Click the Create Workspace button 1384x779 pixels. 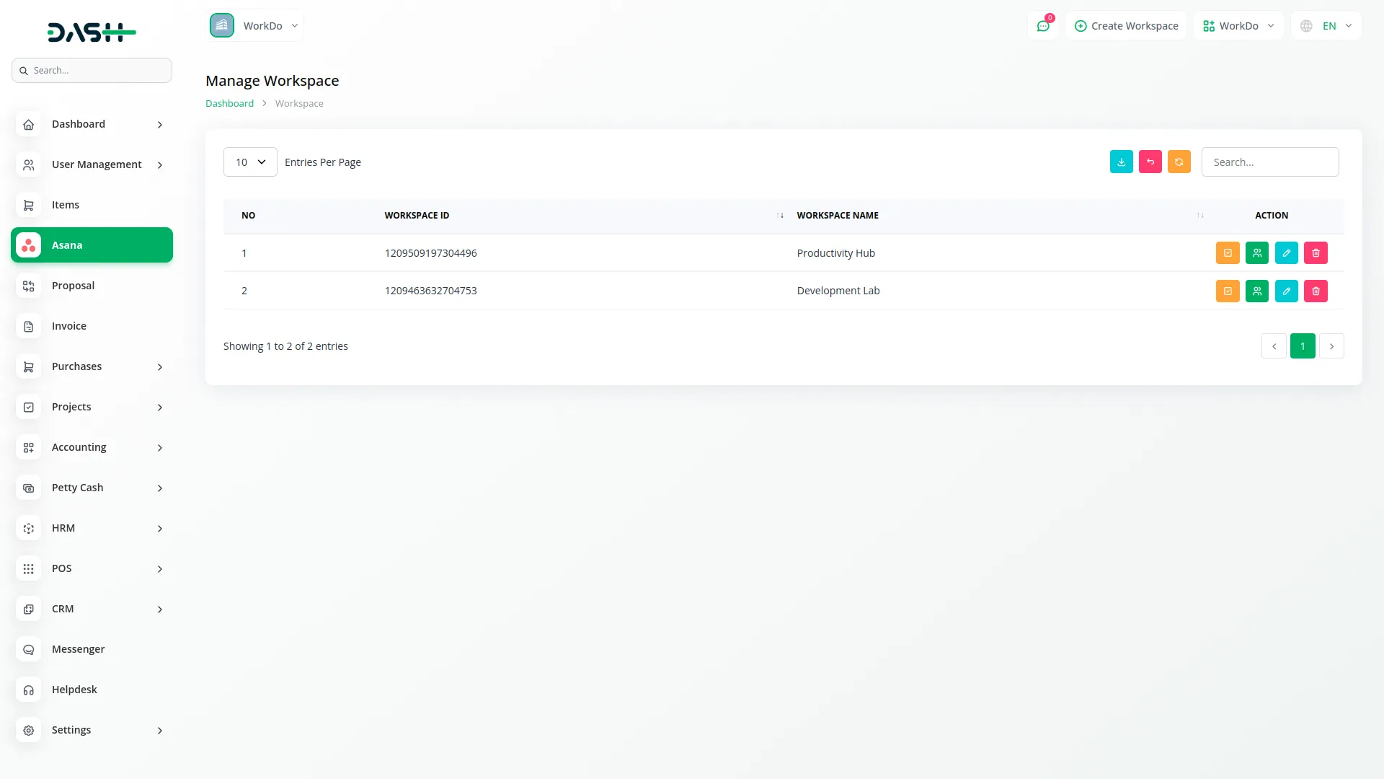(x=1125, y=25)
